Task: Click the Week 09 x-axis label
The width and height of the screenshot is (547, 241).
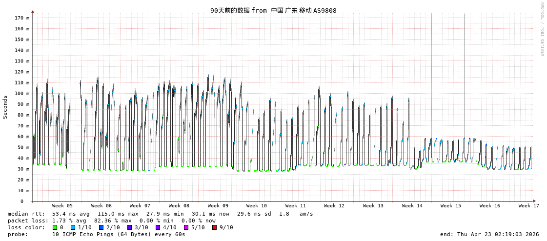Action: pos(218,206)
